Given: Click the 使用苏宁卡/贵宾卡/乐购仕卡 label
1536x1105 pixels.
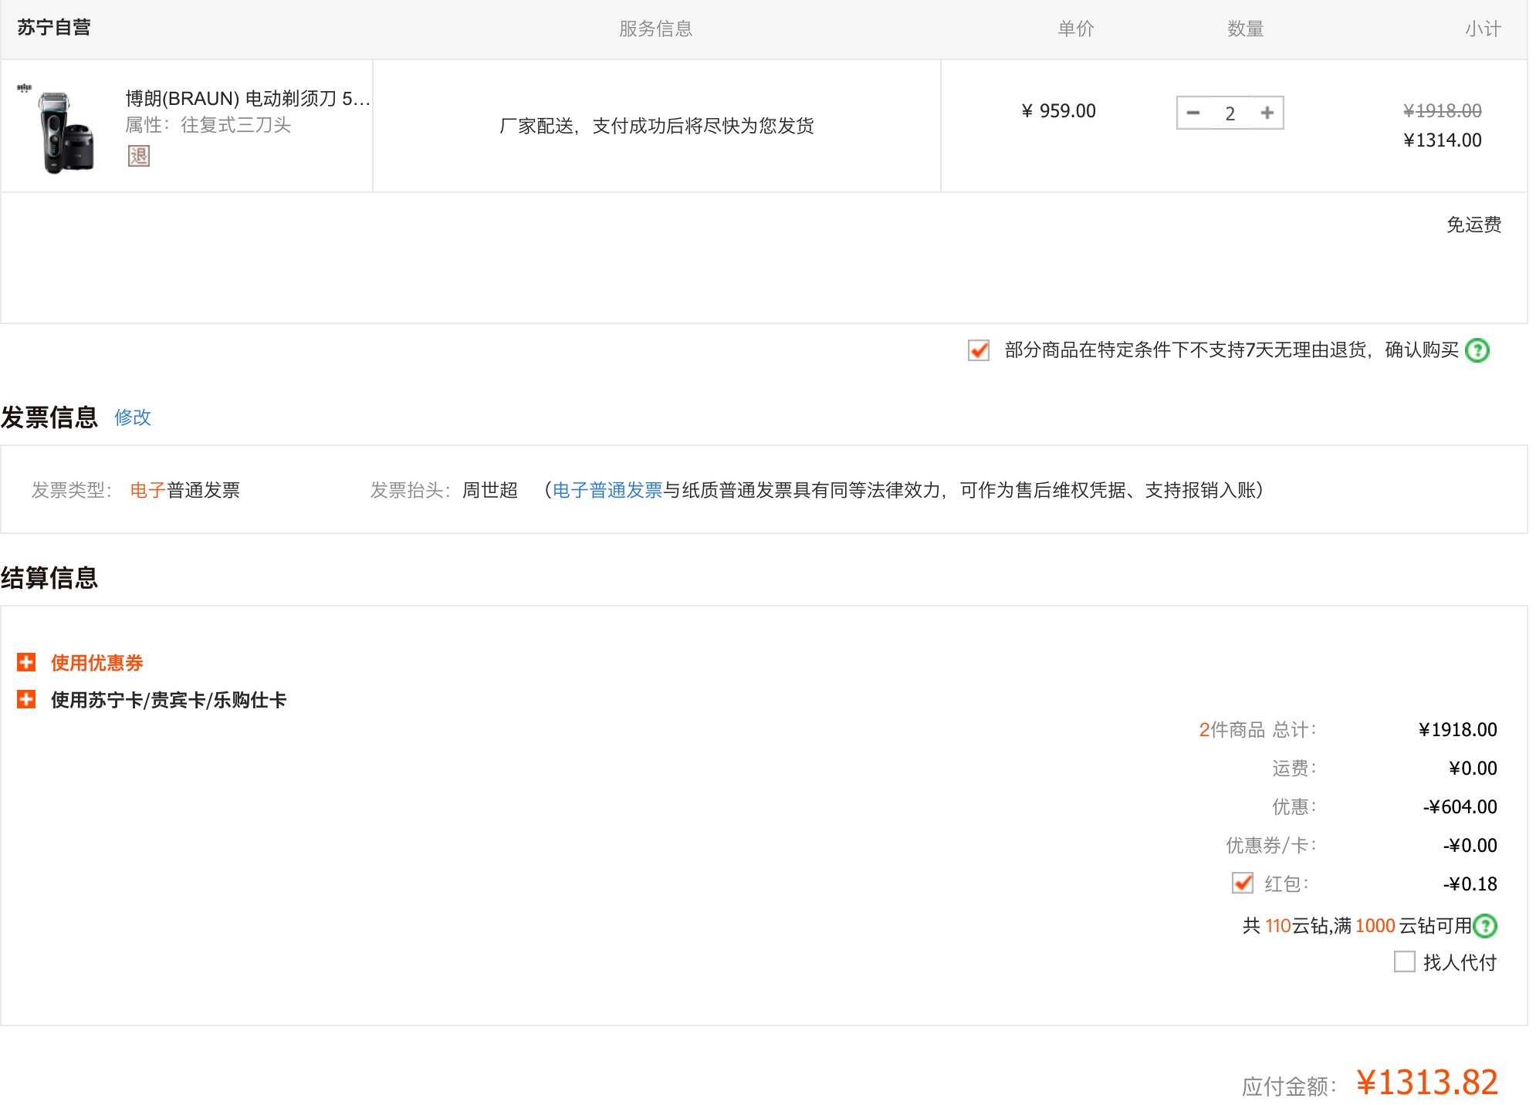Looking at the screenshot, I should point(168,700).
